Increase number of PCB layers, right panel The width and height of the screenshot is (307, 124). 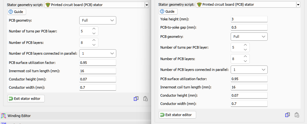[x=245, y=56]
